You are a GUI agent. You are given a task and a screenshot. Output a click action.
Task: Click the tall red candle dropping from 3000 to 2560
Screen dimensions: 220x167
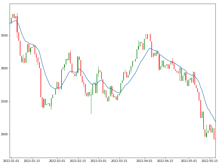tap(41, 83)
